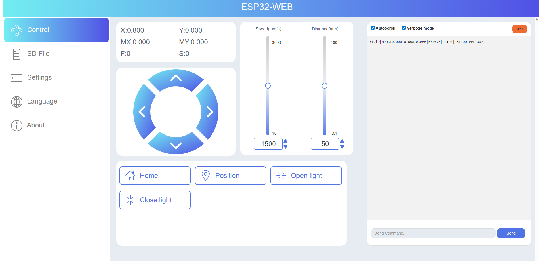This screenshot has width=543, height=261.
Task: Click the map pin icon on Position
Action: click(x=206, y=176)
